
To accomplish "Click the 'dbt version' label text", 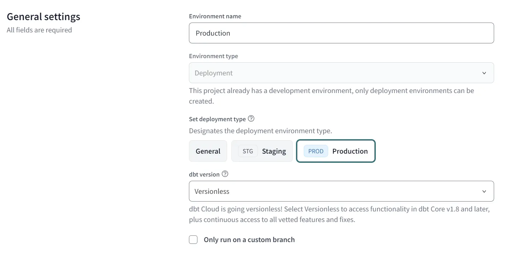I will point(204,174).
